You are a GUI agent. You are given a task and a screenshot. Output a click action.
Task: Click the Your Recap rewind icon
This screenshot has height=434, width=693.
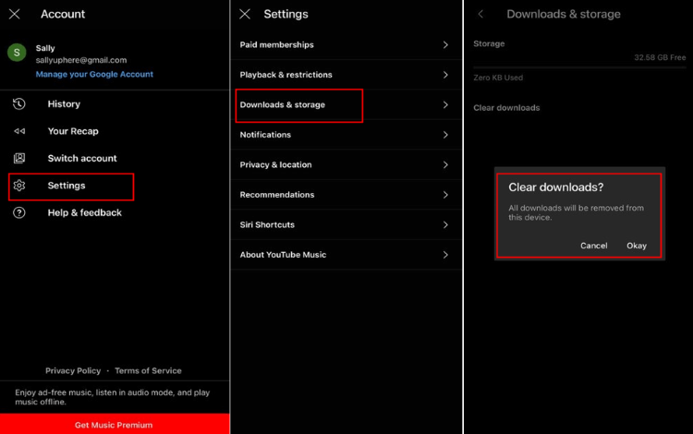coord(19,131)
